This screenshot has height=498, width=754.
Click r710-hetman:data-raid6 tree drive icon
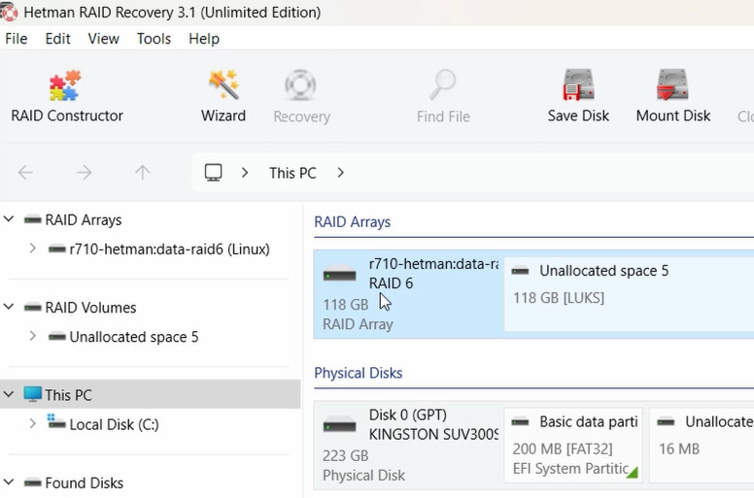click(x=57, y=249)
